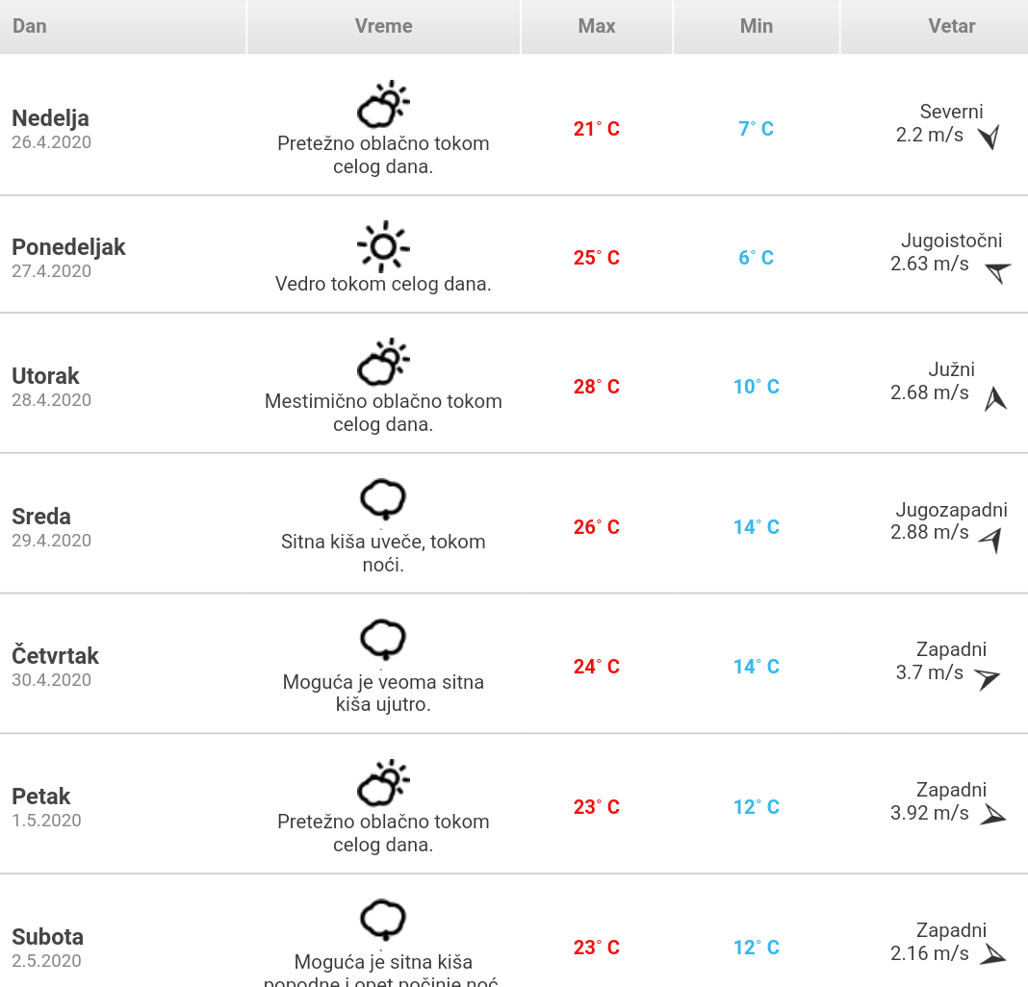Viewport: 1028px width, 987px height.
Task: Click the sunny icon for Ponedeljak
Action: click(383, 246)
